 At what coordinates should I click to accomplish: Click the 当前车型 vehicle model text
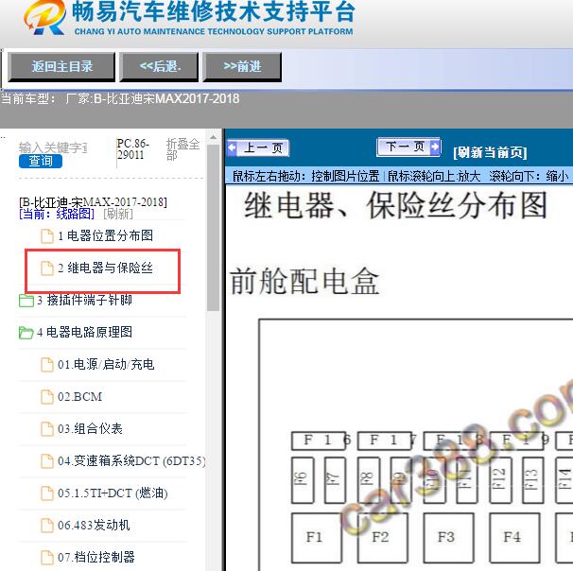120,98
